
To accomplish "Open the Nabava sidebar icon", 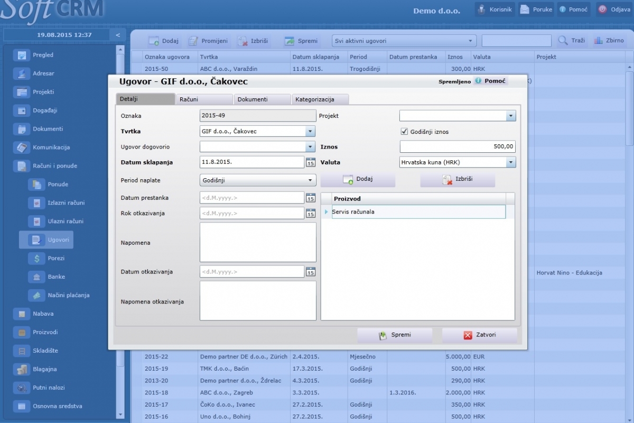I will [x=22, y=314].
